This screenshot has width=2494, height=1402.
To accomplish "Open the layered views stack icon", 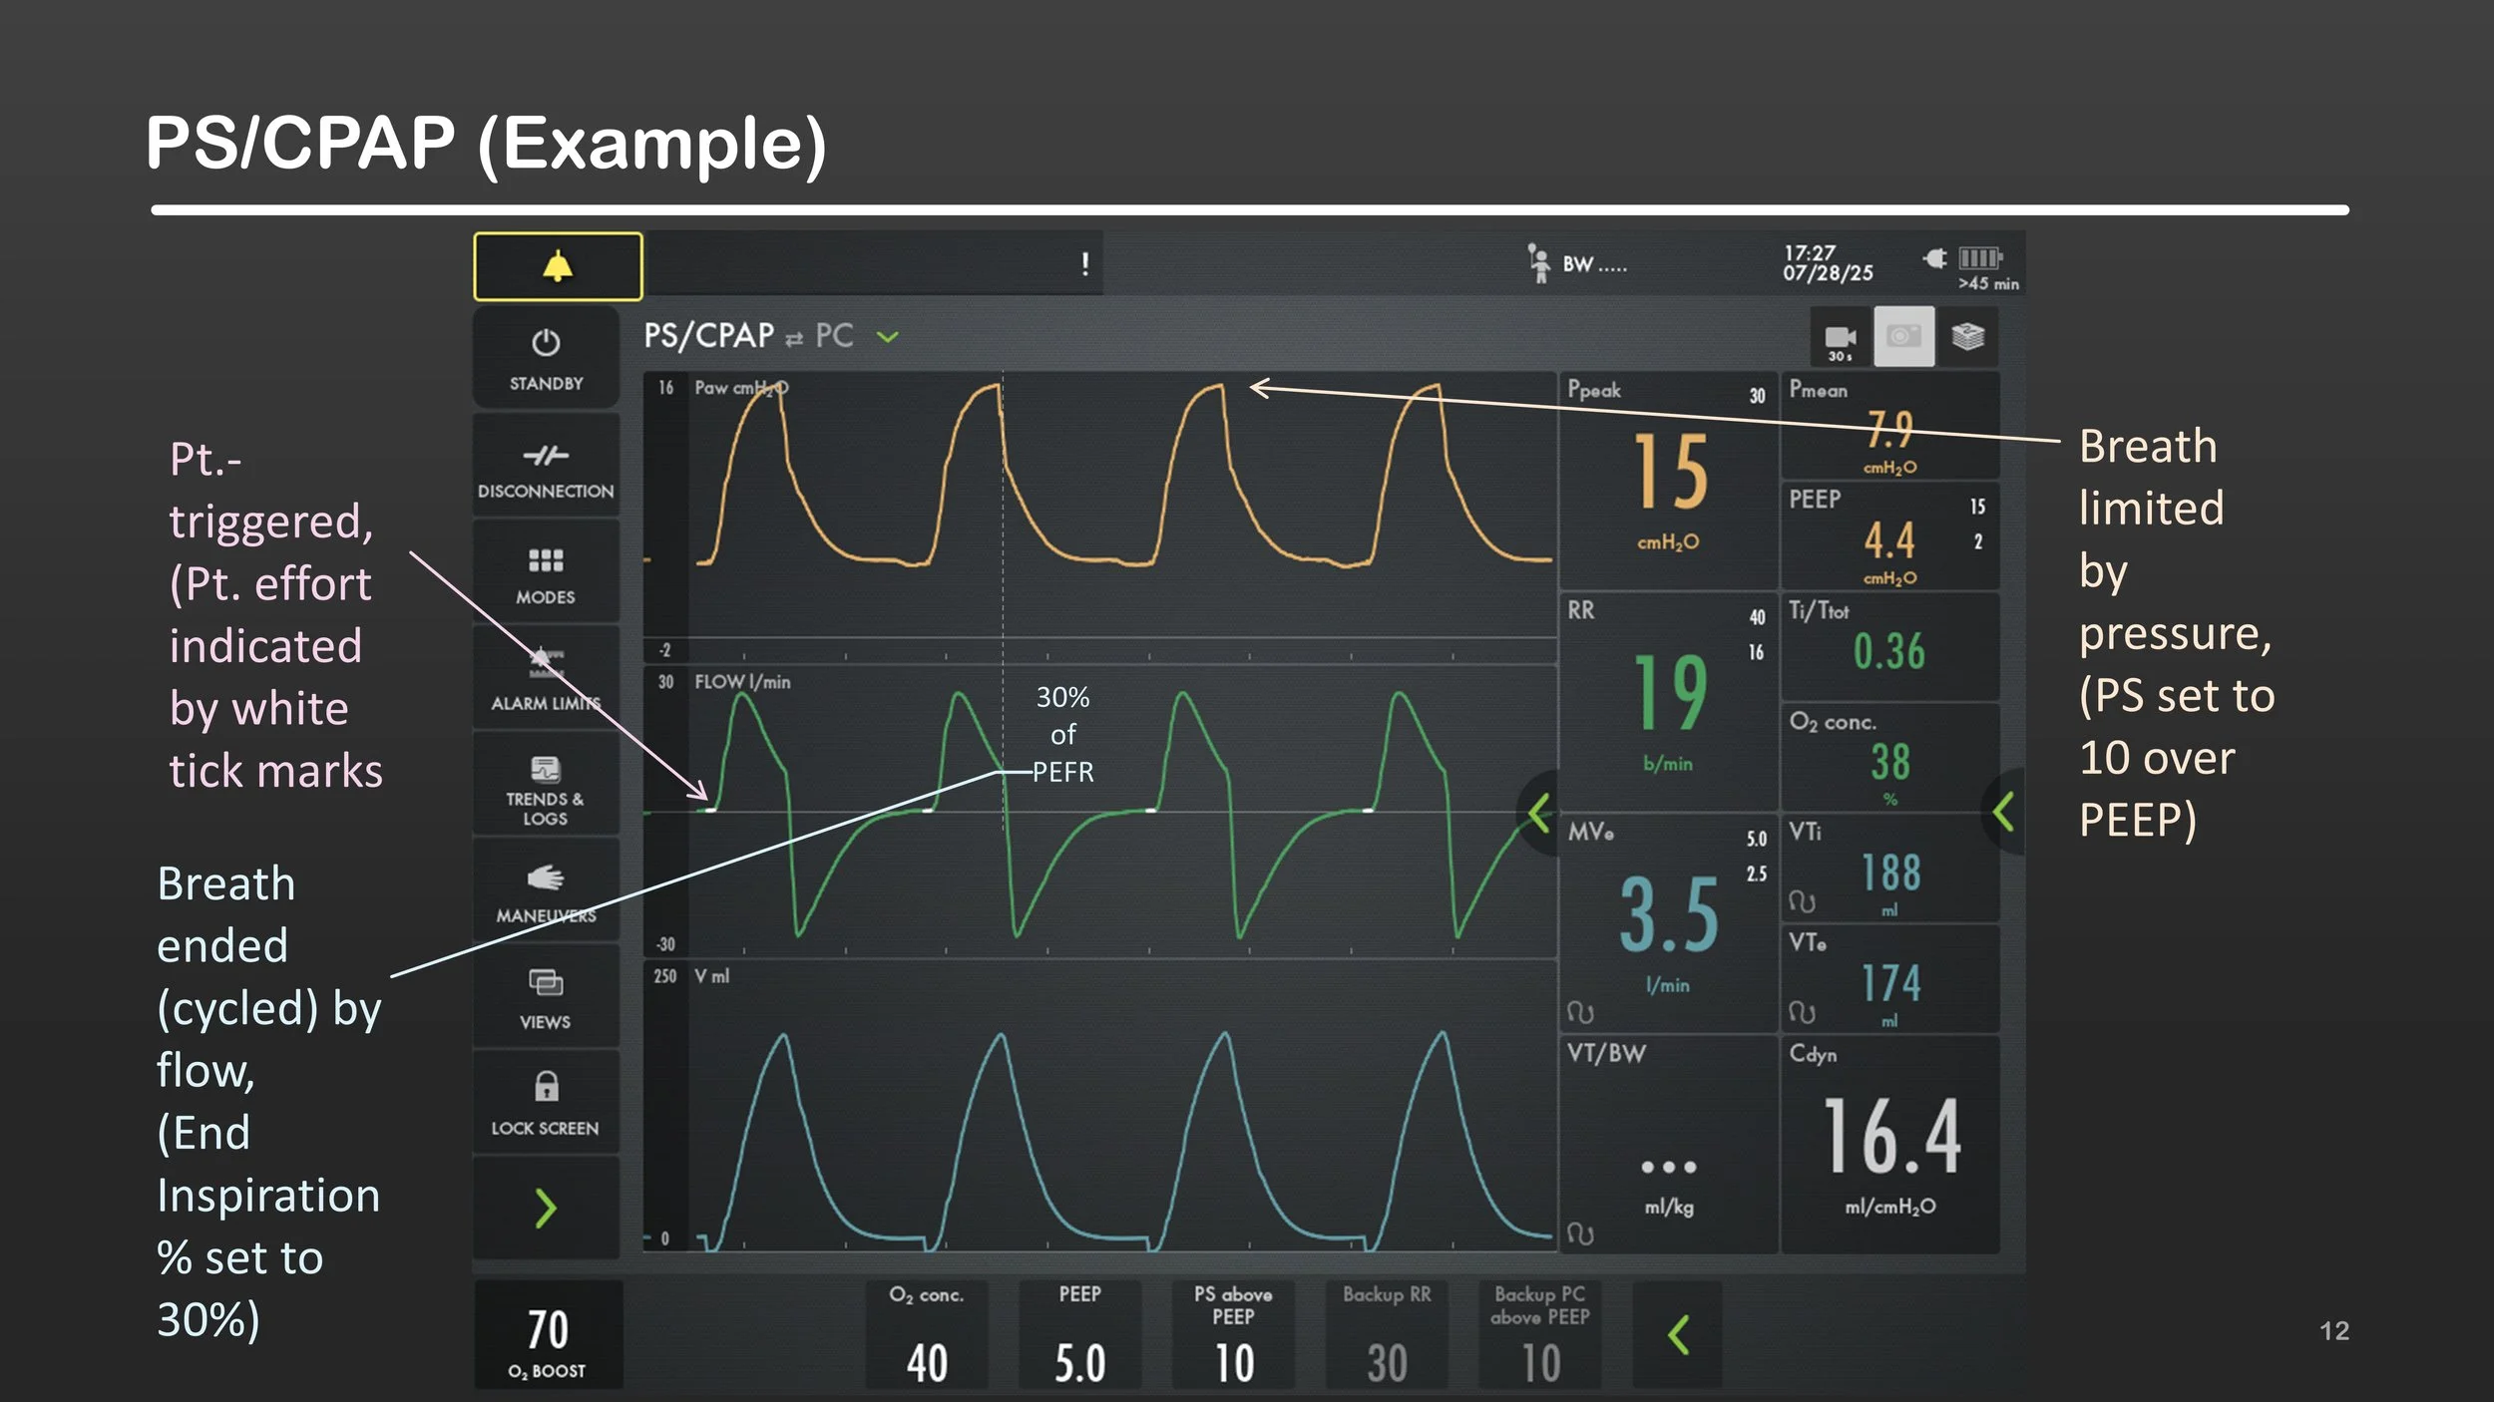I will click(x=1967, y=337).
